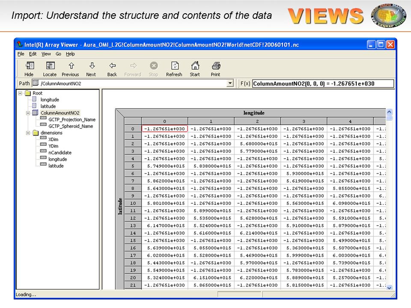The height and width of the screenshot is (308, 411).
Task: Click the F(x) formula field
Action: click(323, 83)
